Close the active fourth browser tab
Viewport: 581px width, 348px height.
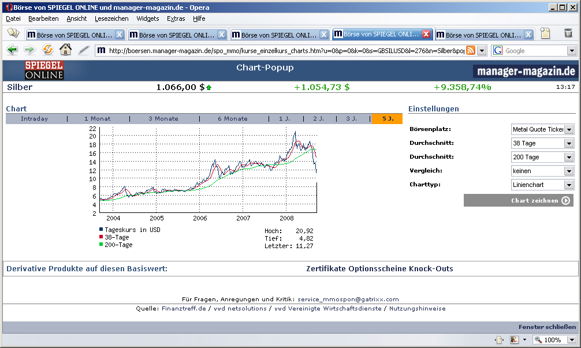426,34
